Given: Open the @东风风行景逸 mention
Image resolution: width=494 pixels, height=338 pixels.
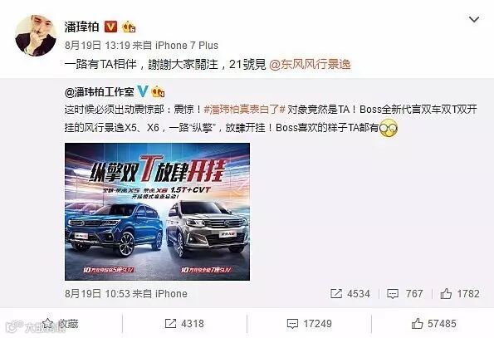Looking at the screenshot, I should point(310,65).
